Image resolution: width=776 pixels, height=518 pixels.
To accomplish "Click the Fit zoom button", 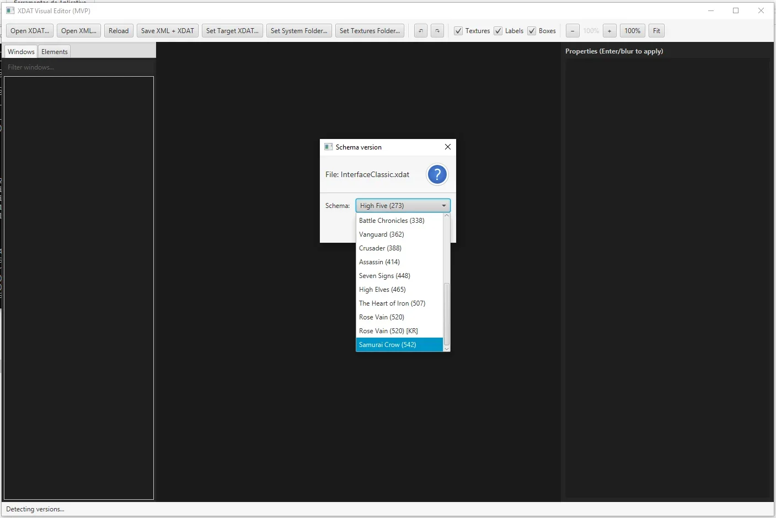I will (x=656, y=31).
